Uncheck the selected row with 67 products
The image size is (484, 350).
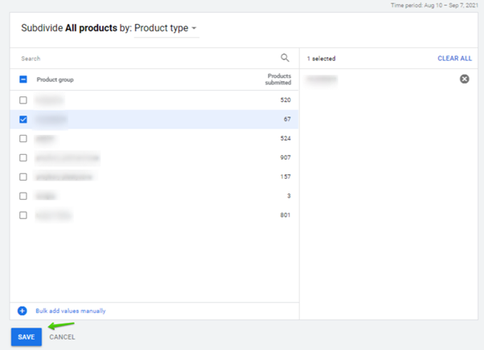click(23, 120)
